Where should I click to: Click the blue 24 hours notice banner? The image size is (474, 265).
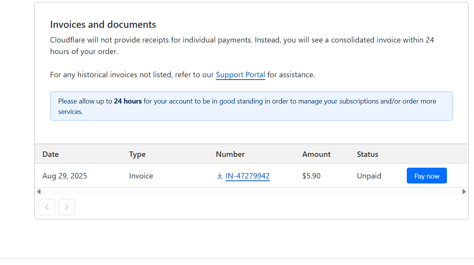click(x=251, y=106)
